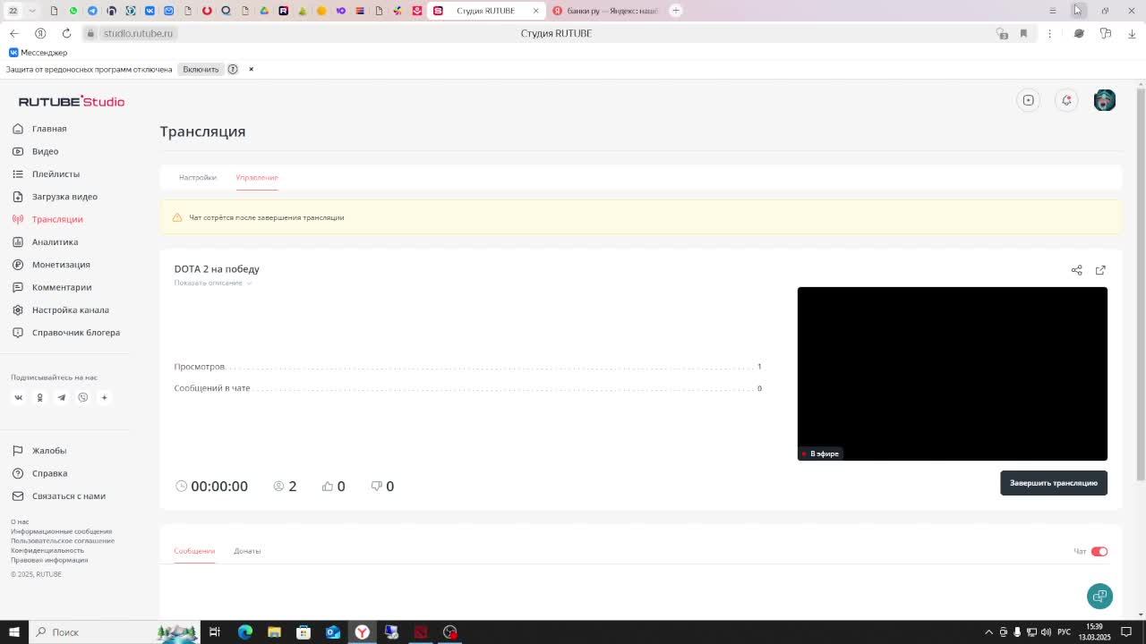Open the Dzen social link icon
This screenshot has width=1146, height=644.
104,397
